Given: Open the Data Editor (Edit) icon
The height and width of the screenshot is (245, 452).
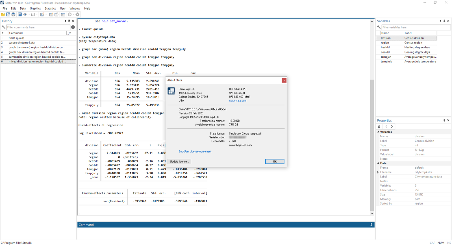Looking at the screenshot, I should coord(51,14).
